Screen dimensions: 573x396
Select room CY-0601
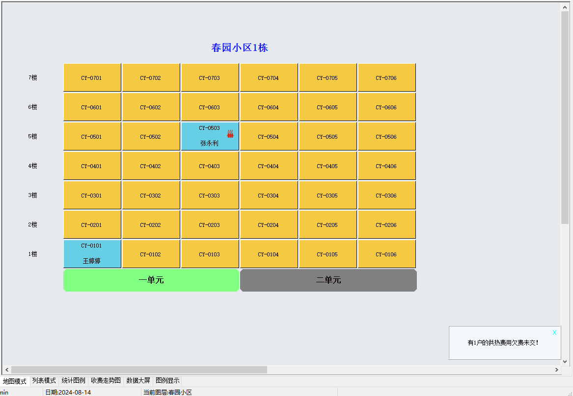coord(92,107)
